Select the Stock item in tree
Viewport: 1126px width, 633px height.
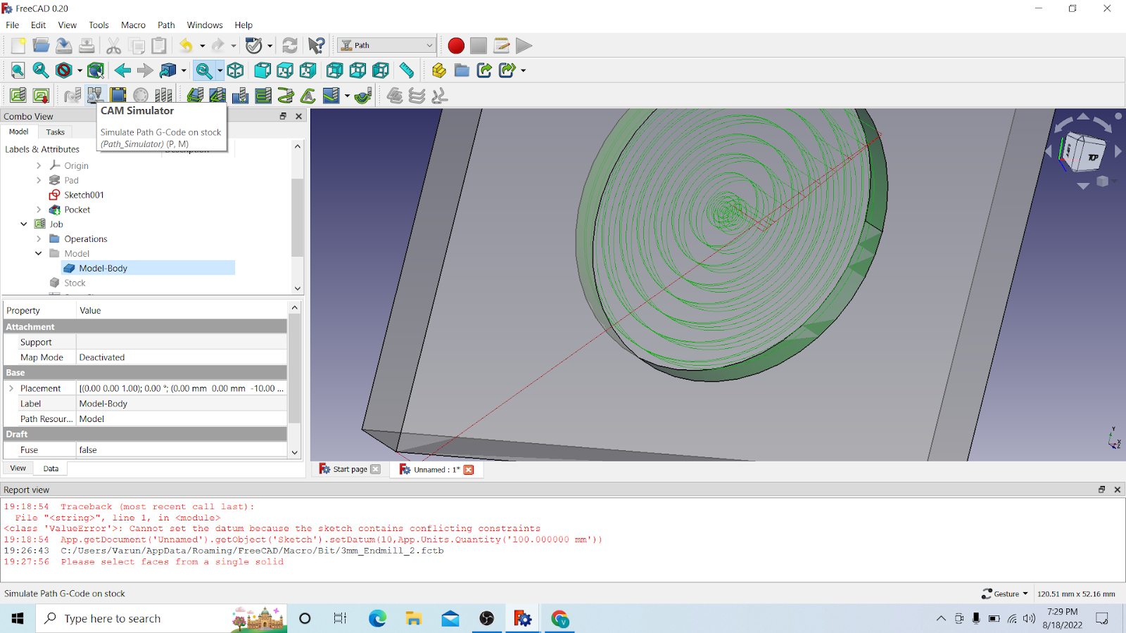tap(75, 283)
